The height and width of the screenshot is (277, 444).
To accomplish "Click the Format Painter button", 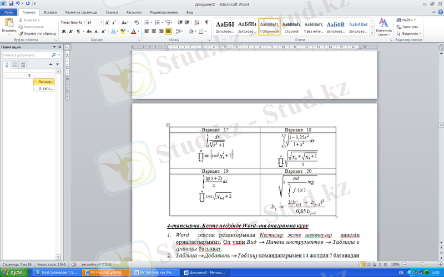I will coord(37,33).
